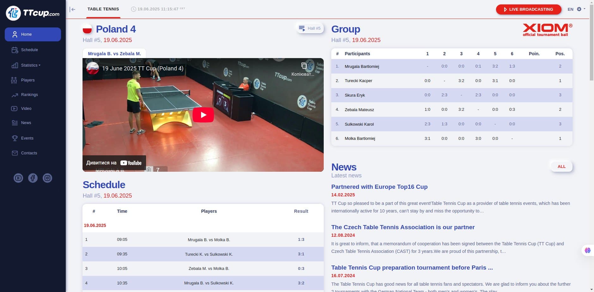The width and height of the screenshot is (594, 292).
Task: Open the EN language dropdown
Action: 570,9
